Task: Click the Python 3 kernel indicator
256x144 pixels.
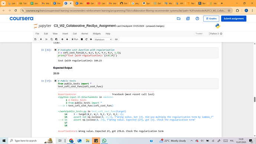Action: [x=216, y=34]
